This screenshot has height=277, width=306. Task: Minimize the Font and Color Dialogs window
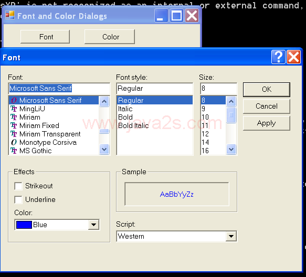point(161,15)
